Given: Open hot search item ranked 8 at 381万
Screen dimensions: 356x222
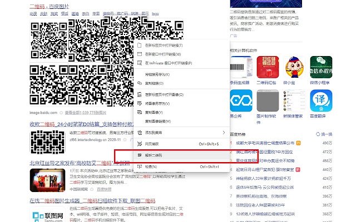Looking at the screenshot, I should (260, 205).
